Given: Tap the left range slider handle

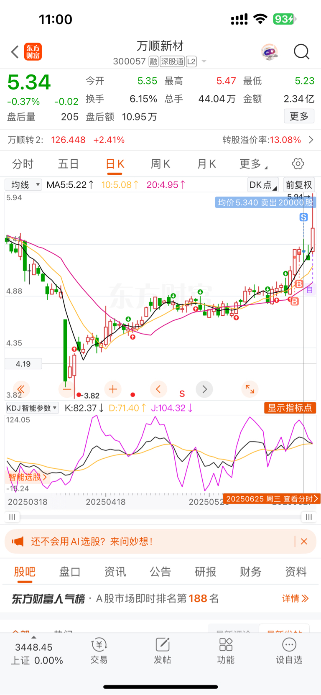Looking at the screenshot, I should (x=12, y=517).
